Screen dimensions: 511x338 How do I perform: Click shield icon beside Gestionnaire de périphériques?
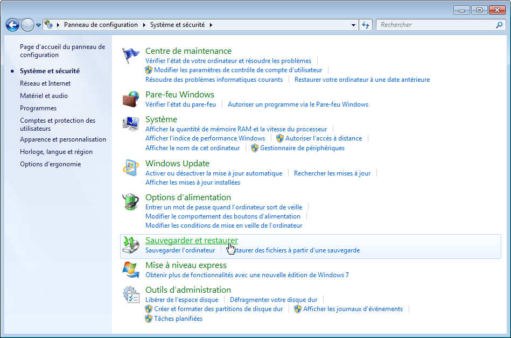pyautogui.click(x=255, y=148)
